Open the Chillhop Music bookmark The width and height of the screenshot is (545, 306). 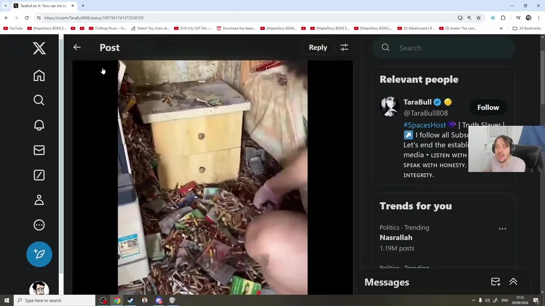[108, 28]
